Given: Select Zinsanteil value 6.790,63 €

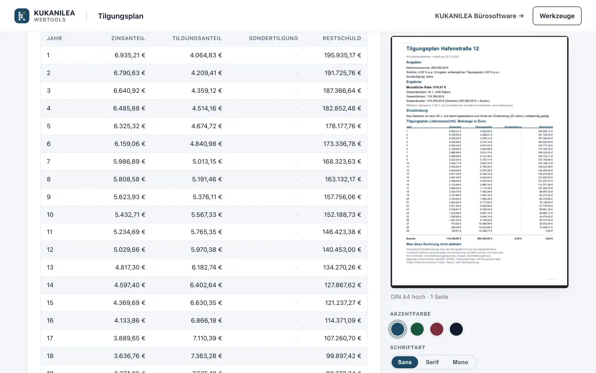Looking at the screenshot, I should (129, 73).
